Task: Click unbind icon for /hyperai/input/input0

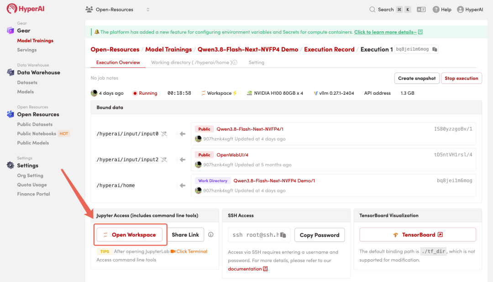Action: 164,134
